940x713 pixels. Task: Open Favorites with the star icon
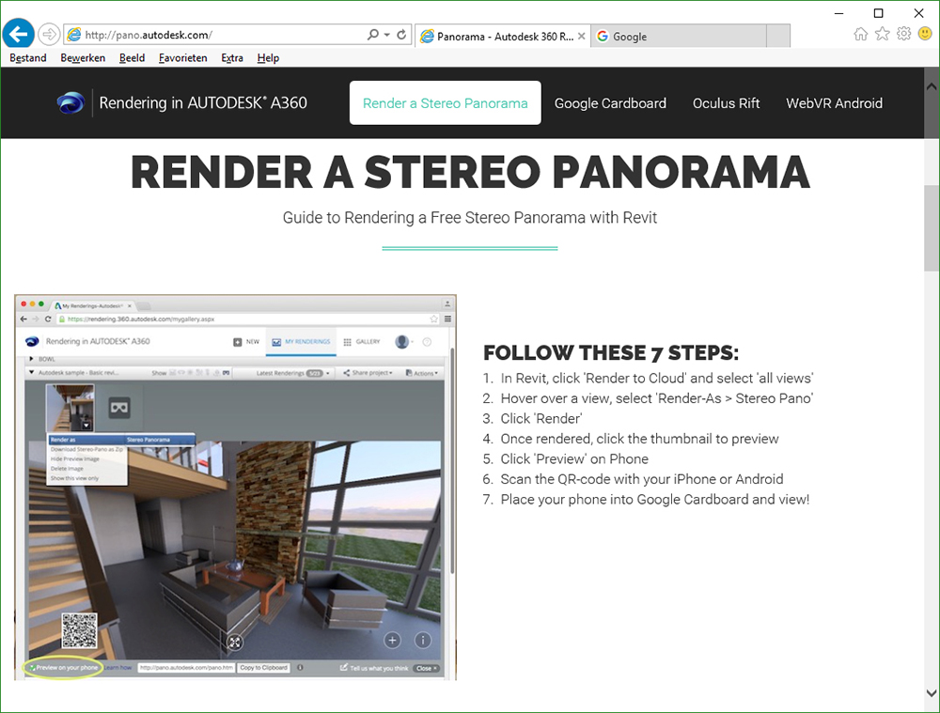(882, 34)
